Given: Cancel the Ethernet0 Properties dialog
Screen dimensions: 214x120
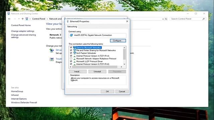Looking at the screenshot, I should (x=122, y=91).
